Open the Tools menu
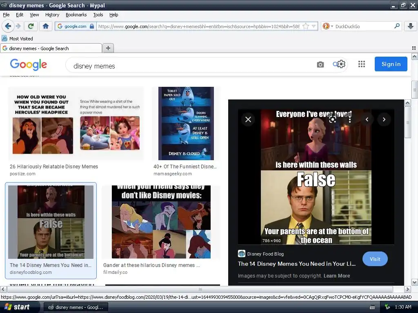 98,15
